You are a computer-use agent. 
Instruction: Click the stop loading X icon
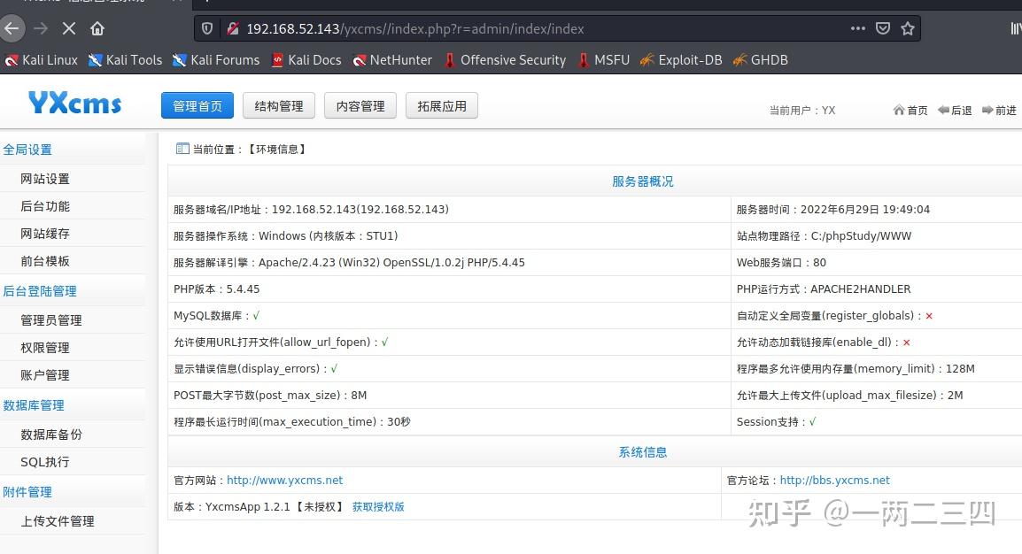(x=67, y=28)
